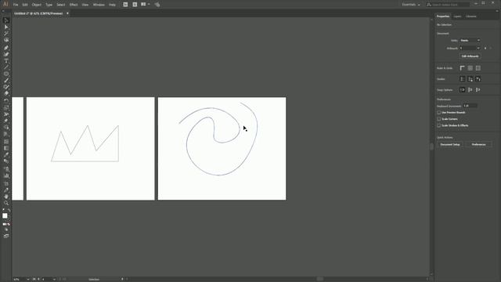Enable Scale Corners checkbox
The image size is (501, 282).
pyautogui.click(x=439, y=119)
